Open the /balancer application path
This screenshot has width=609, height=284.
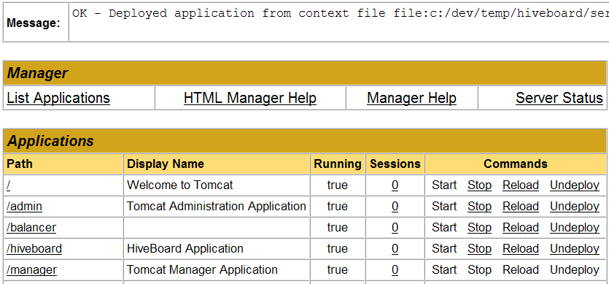(31, 227)
